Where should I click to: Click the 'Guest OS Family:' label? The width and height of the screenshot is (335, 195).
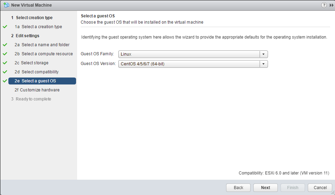pos(97,54)
